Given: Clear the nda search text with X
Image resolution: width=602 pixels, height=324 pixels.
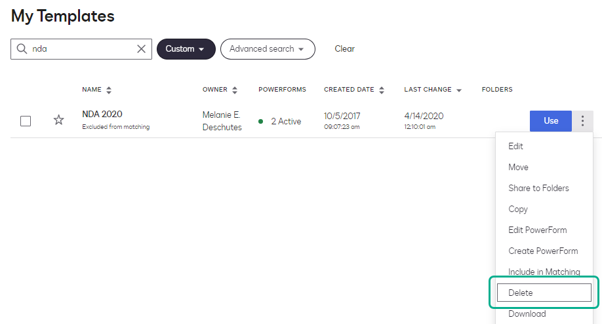Looking at the screenshot, I should tap(141, 48).
